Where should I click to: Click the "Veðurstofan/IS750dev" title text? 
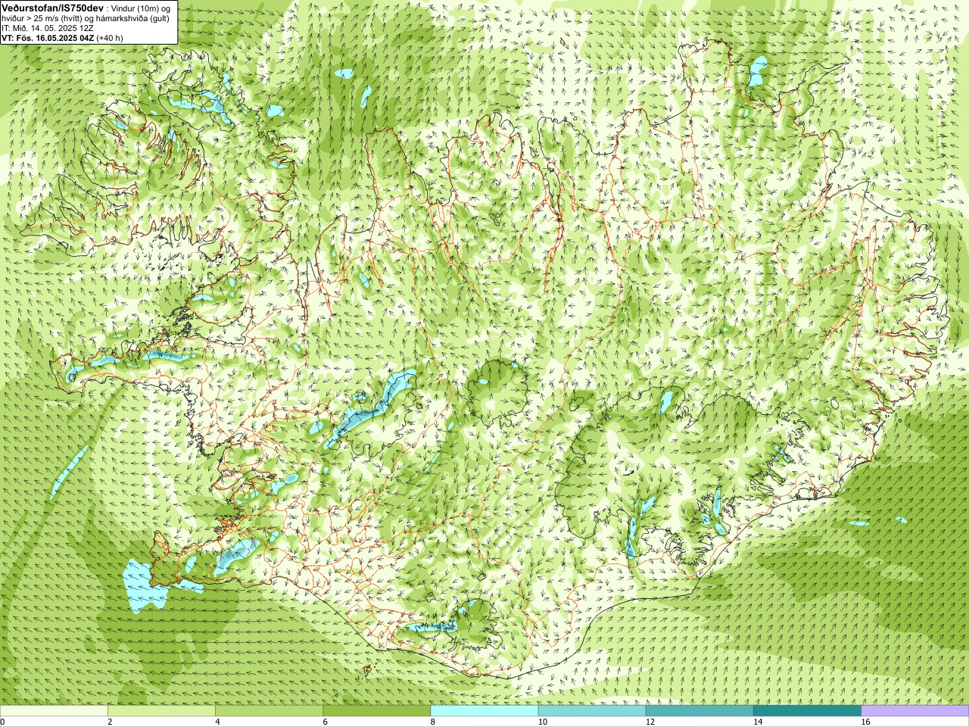click(x=53, y=7)
